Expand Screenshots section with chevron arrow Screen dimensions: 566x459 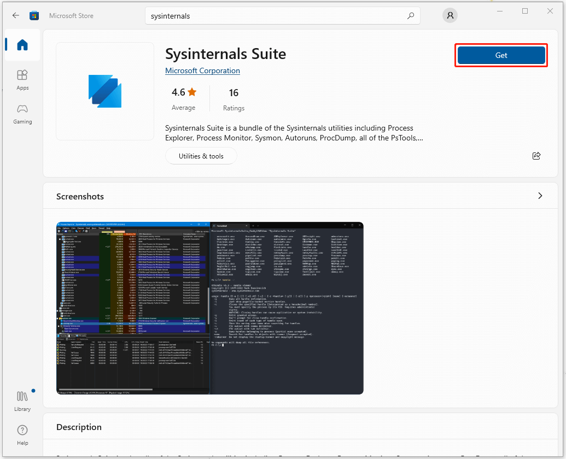coord(540,196)
